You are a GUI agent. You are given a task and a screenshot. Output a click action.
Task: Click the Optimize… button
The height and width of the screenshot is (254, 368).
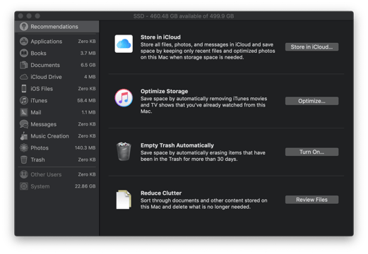click(311, 101)
